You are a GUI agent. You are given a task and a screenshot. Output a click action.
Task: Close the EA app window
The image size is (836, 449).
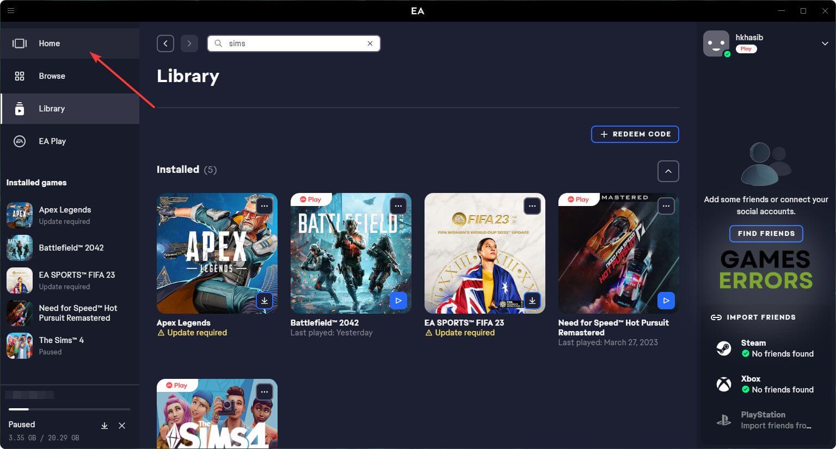pos(825,11)
